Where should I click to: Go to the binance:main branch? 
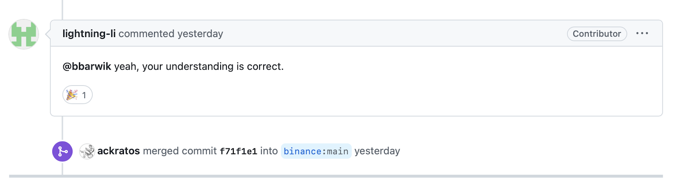[x=316, y=151]
